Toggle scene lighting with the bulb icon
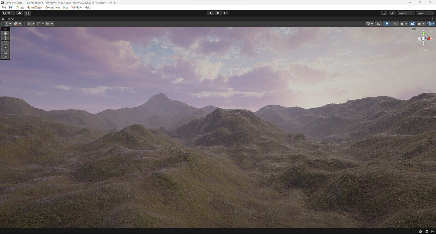This screenshot has width=436, height=234. pos(386,24)
